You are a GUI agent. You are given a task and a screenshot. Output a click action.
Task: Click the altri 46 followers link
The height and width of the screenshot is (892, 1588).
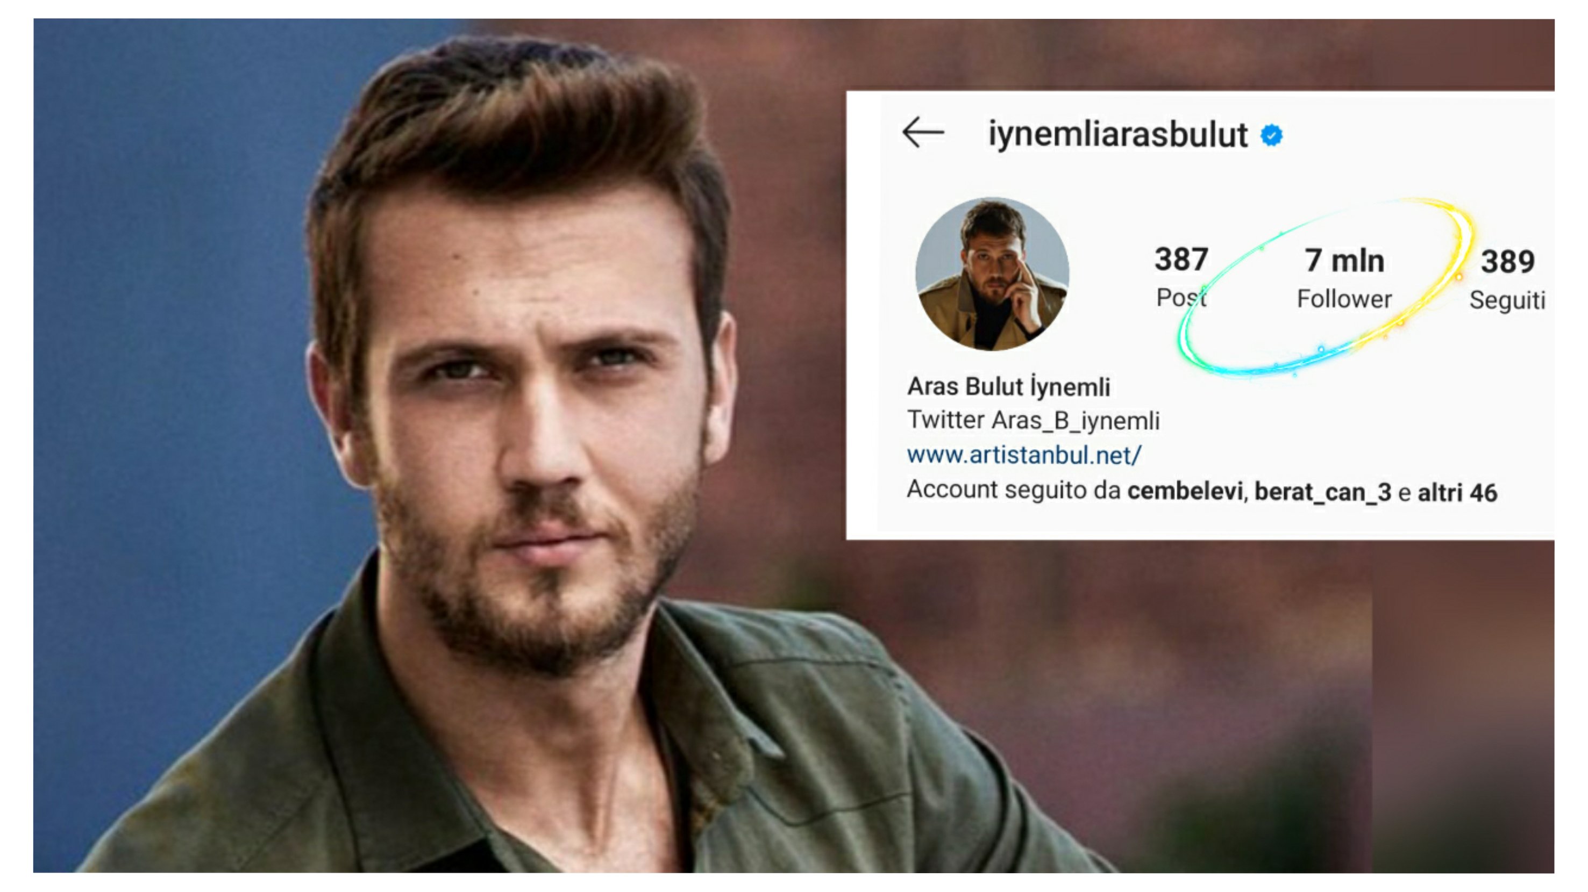[x=1457, y=493]
